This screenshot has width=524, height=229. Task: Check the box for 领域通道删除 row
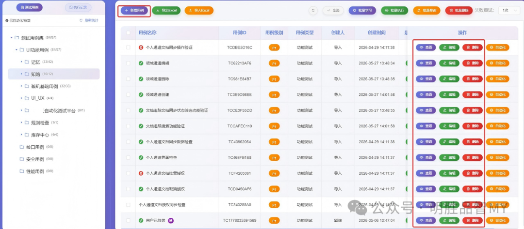click(x=128, y=79)
